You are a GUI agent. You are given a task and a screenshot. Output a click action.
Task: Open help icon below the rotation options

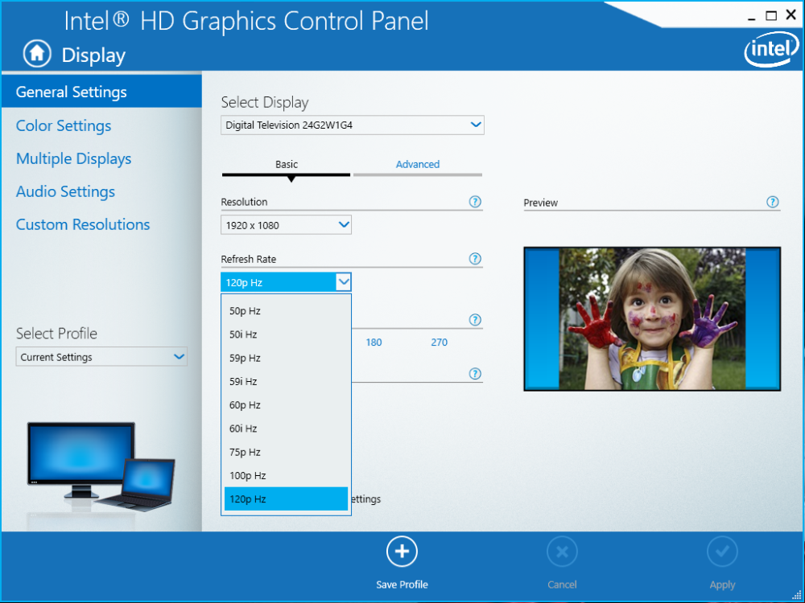click(476, 374)
